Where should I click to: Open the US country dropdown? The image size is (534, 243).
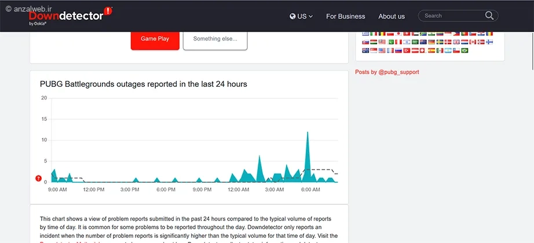coord(301,16)
